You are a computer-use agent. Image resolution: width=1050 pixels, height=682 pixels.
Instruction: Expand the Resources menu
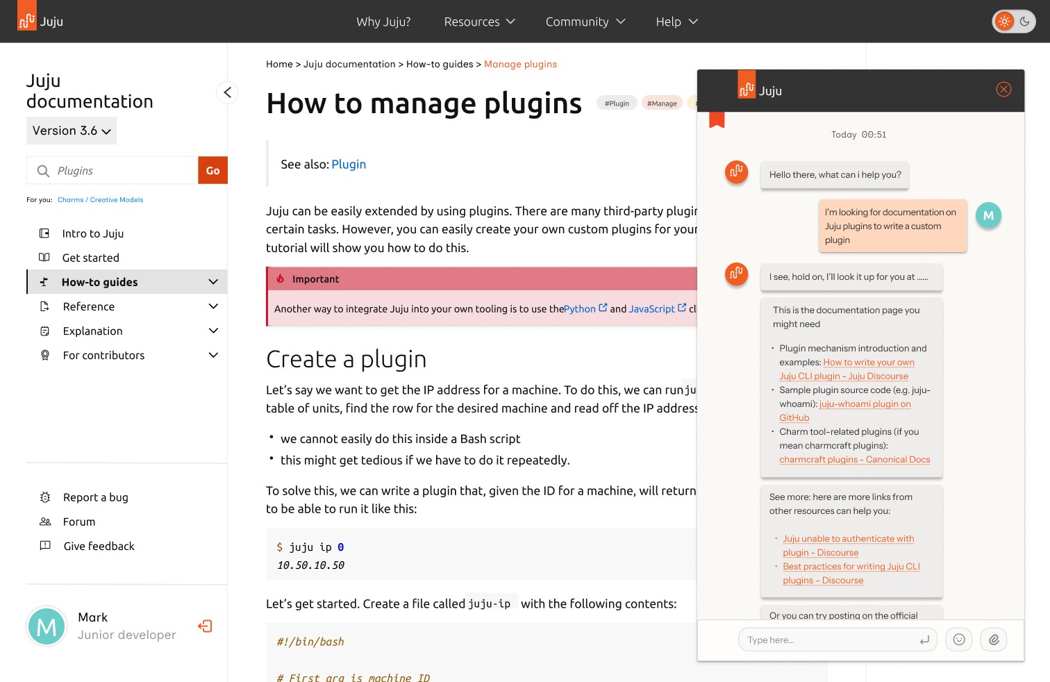pos(479,22)
